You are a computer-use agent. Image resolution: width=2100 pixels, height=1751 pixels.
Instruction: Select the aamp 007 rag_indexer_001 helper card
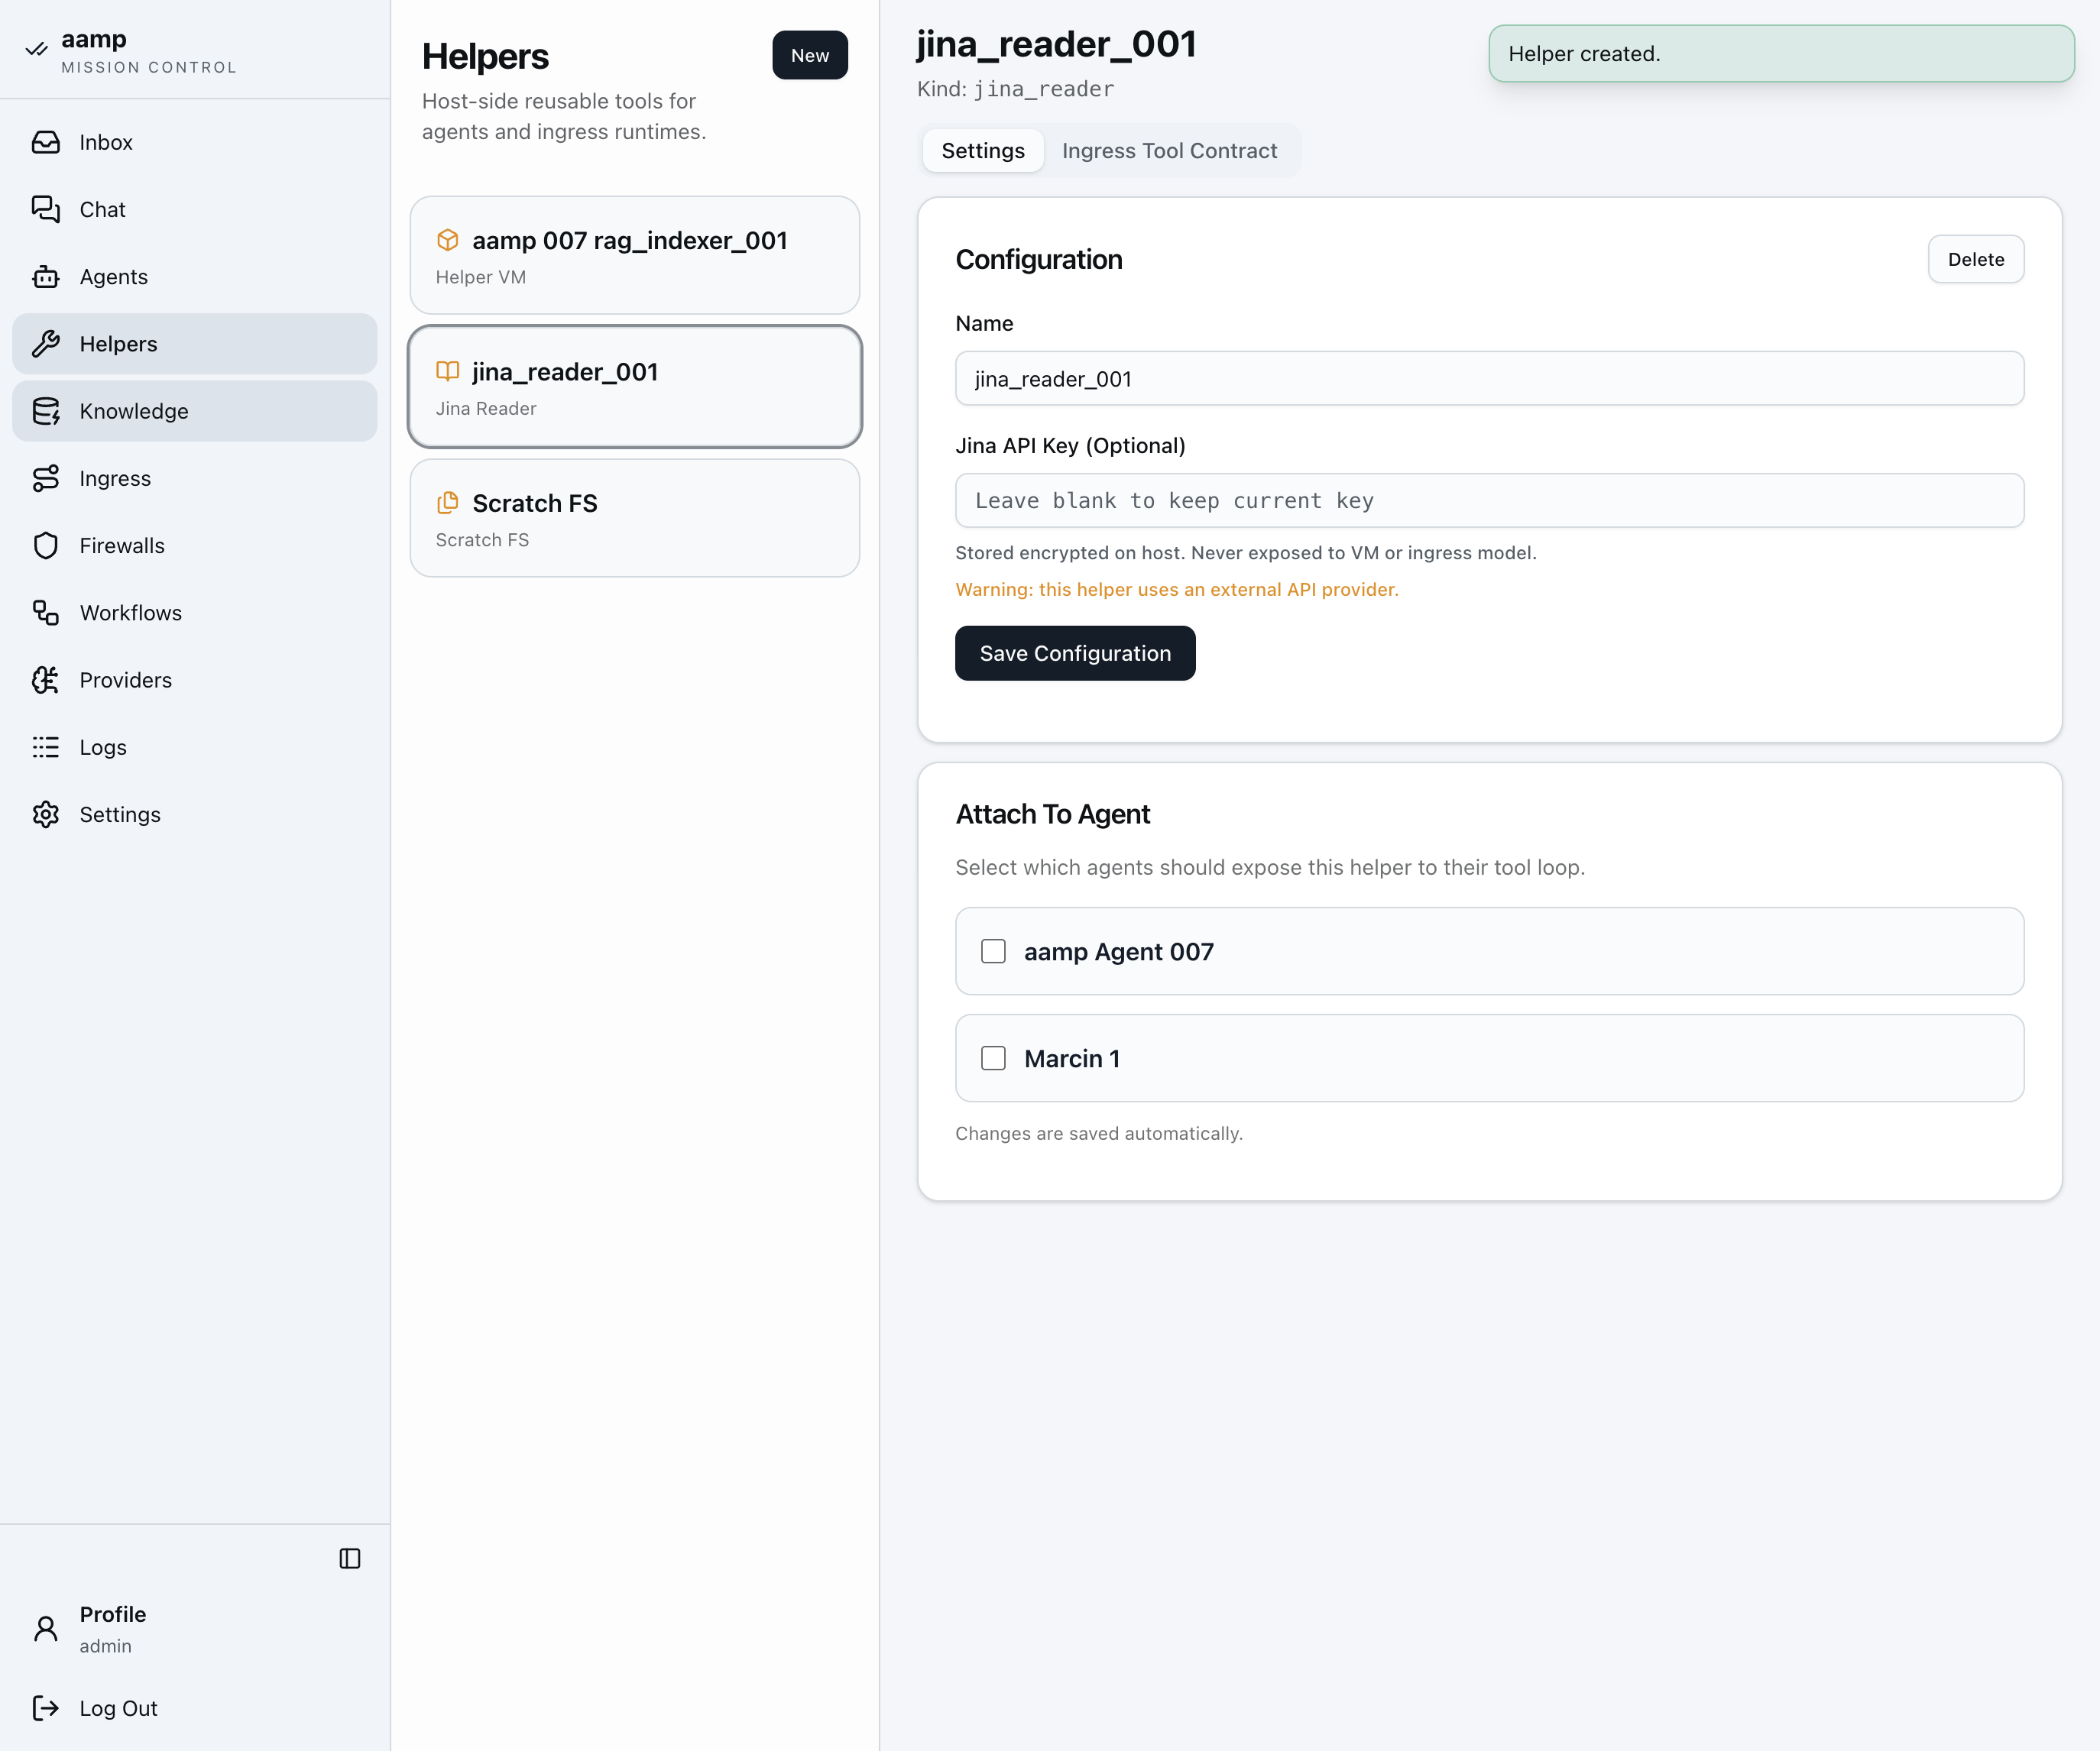635,255
